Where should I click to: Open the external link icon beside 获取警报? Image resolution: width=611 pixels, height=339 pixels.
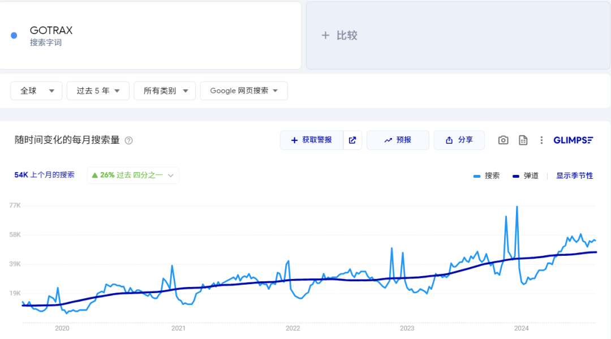352,140
